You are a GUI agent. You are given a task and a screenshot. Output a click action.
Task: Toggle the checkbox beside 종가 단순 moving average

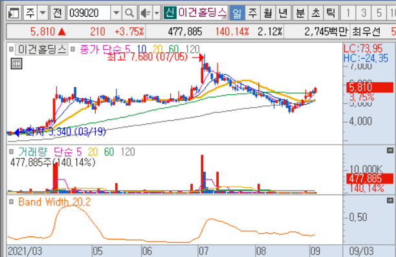[72, 49]
